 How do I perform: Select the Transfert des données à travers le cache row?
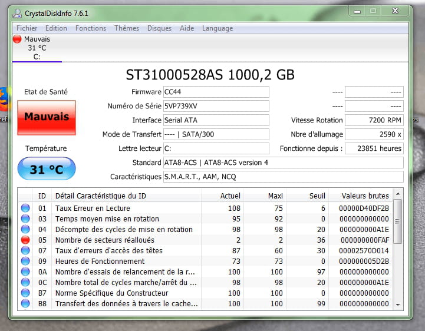(206, 303)
